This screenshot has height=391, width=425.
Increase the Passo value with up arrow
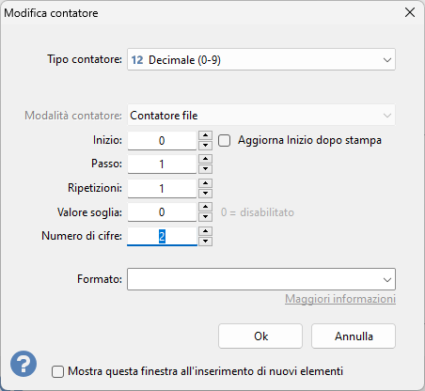206,159
